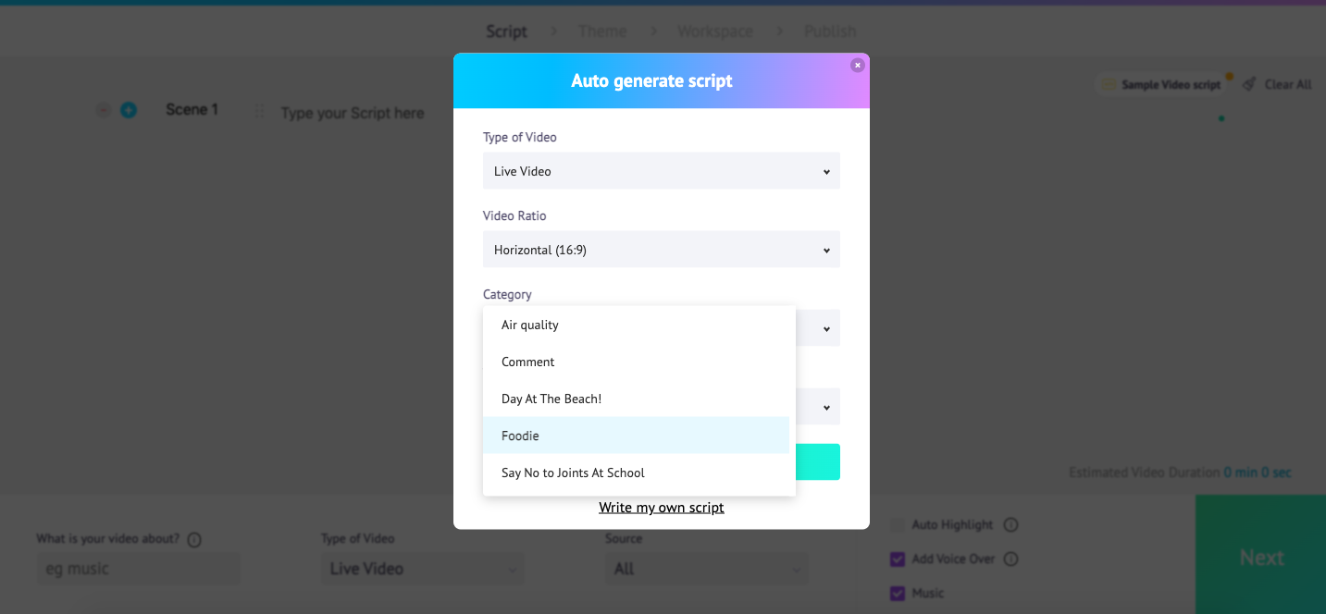The image size is (1326, 614).
Task: Expand the Video Ratio dropdown
Action: pos(661,250)
